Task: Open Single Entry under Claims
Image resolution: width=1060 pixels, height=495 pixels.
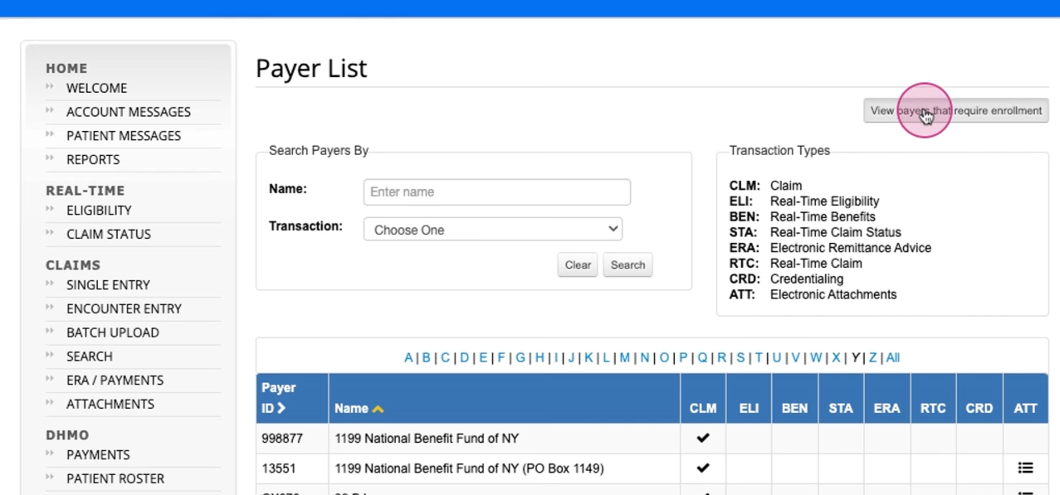Action: click(108, 285)
